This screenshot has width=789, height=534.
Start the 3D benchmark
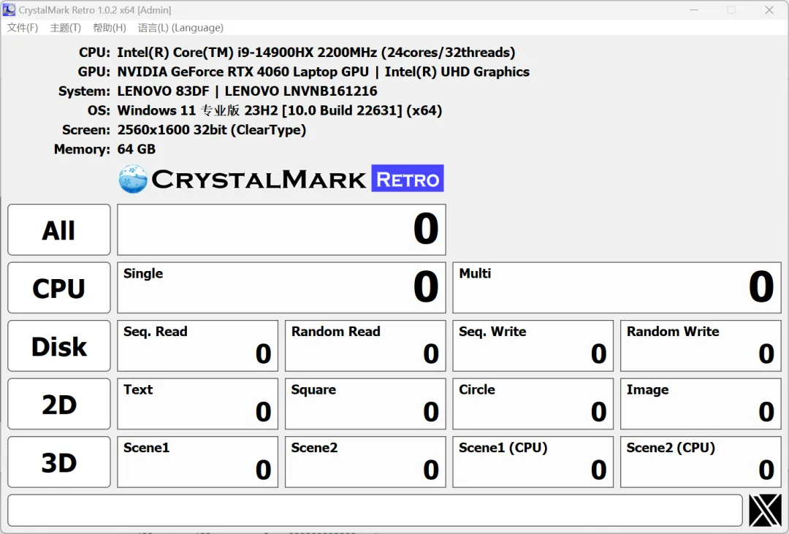pyautogui.click(x=59, y=462)
